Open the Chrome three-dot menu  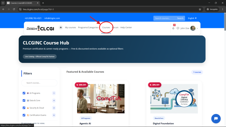coord(223,9)
